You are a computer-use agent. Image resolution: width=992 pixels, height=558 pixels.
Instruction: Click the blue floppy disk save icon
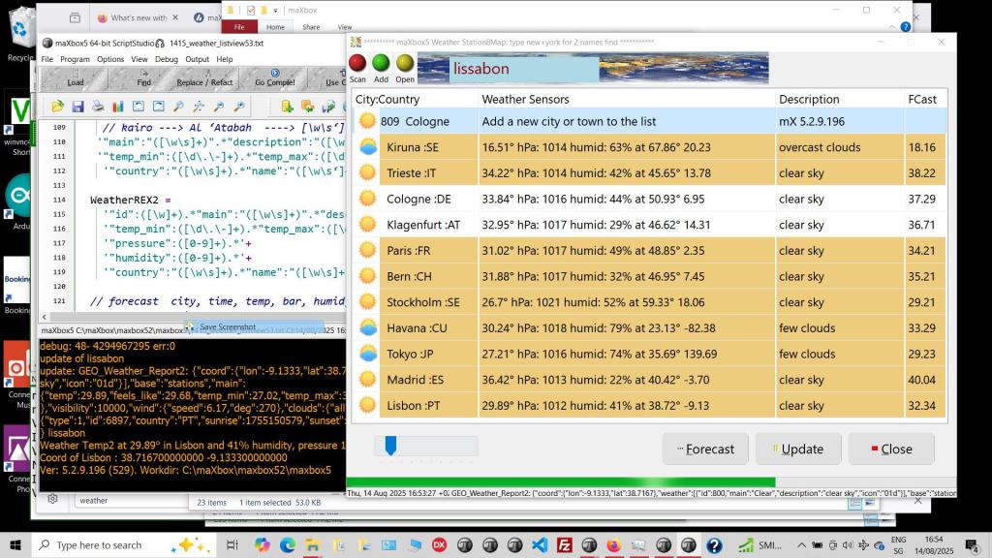[77, 107]
